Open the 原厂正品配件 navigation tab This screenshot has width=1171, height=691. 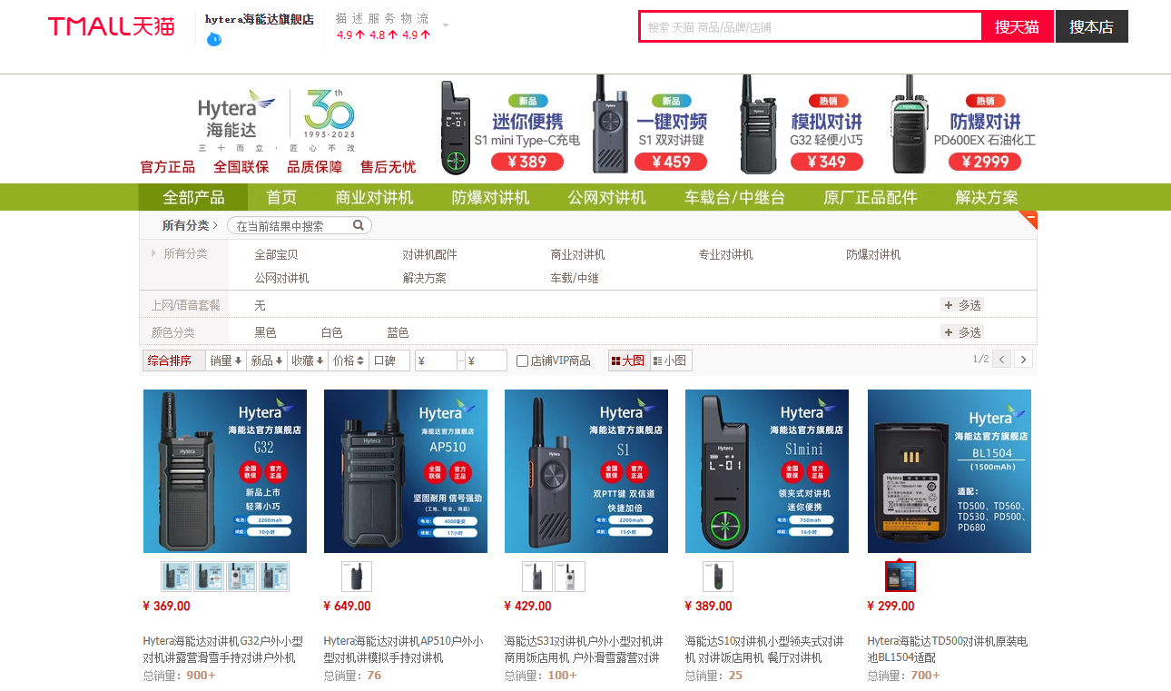[871, 197]
